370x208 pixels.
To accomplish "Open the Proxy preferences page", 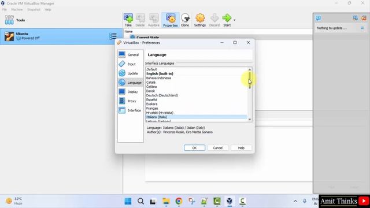I will pos(131,101).
